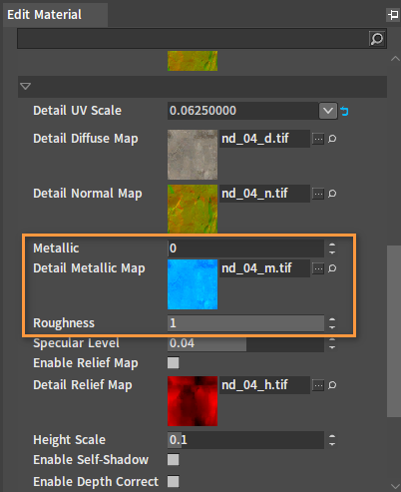Image resolution: width=401 pixels, height=492 pixels.
Task: Locate nd_04_h.tif with magnifier icon
Action: pos(332,385)
